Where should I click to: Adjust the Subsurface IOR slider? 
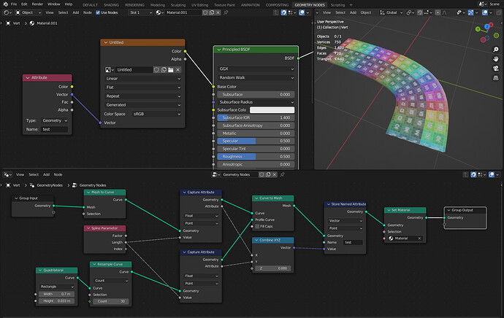(x=256, y=117)
